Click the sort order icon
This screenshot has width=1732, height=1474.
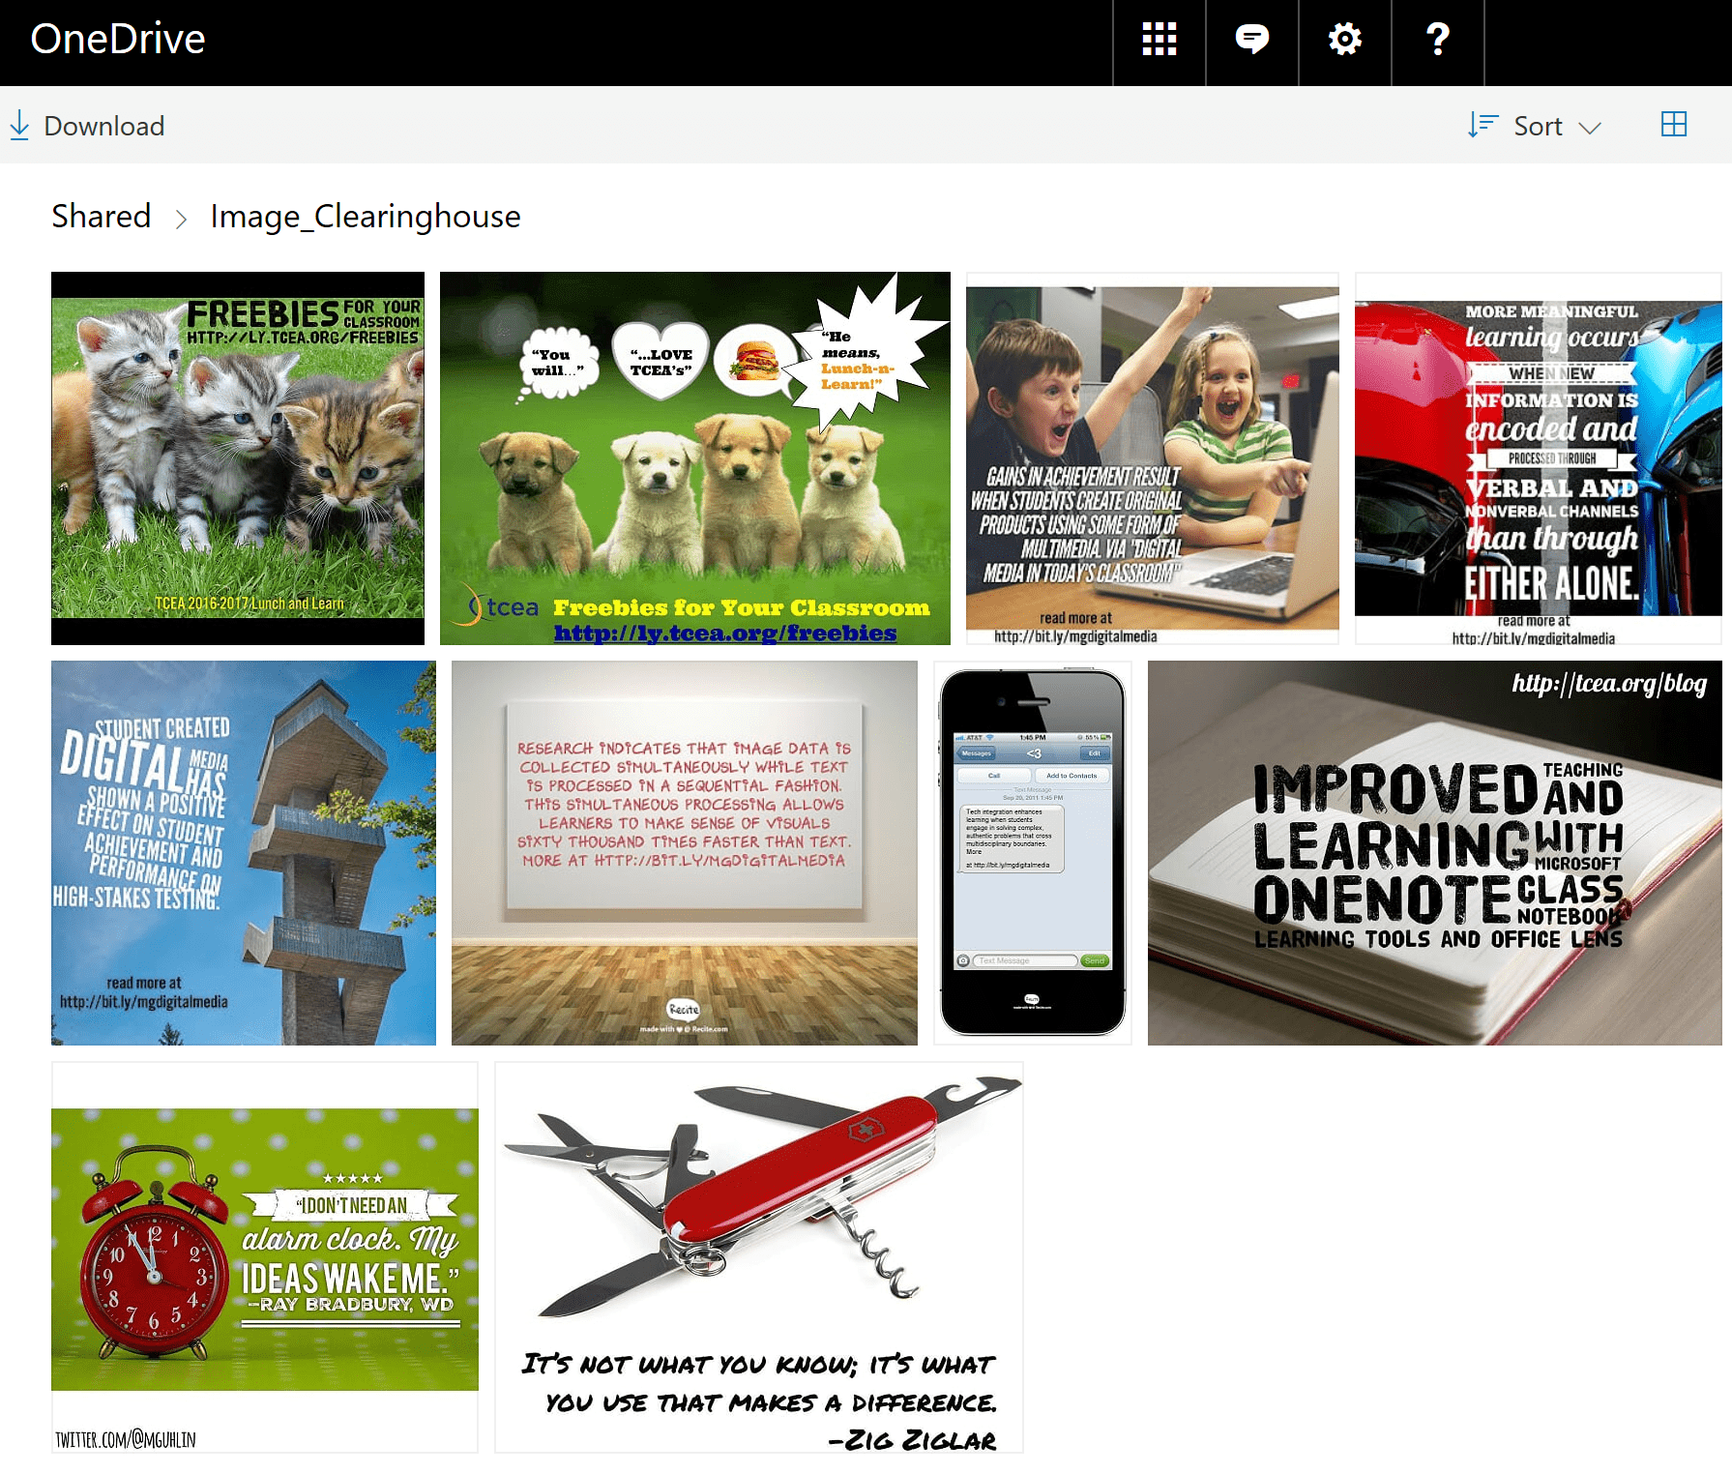click(x=1482, y=125)
